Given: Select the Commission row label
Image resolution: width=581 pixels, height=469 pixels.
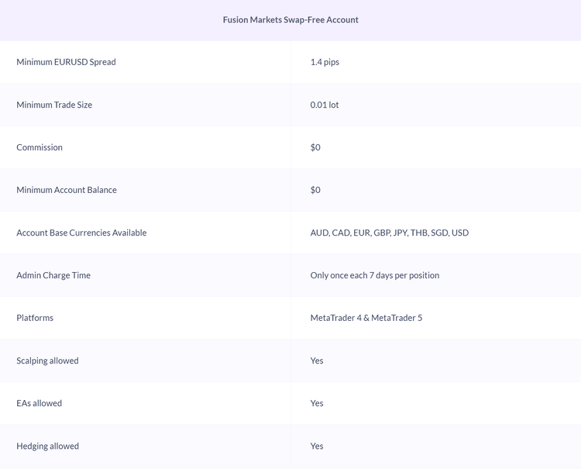Looking at the screenshot, I should click(40, 147).
